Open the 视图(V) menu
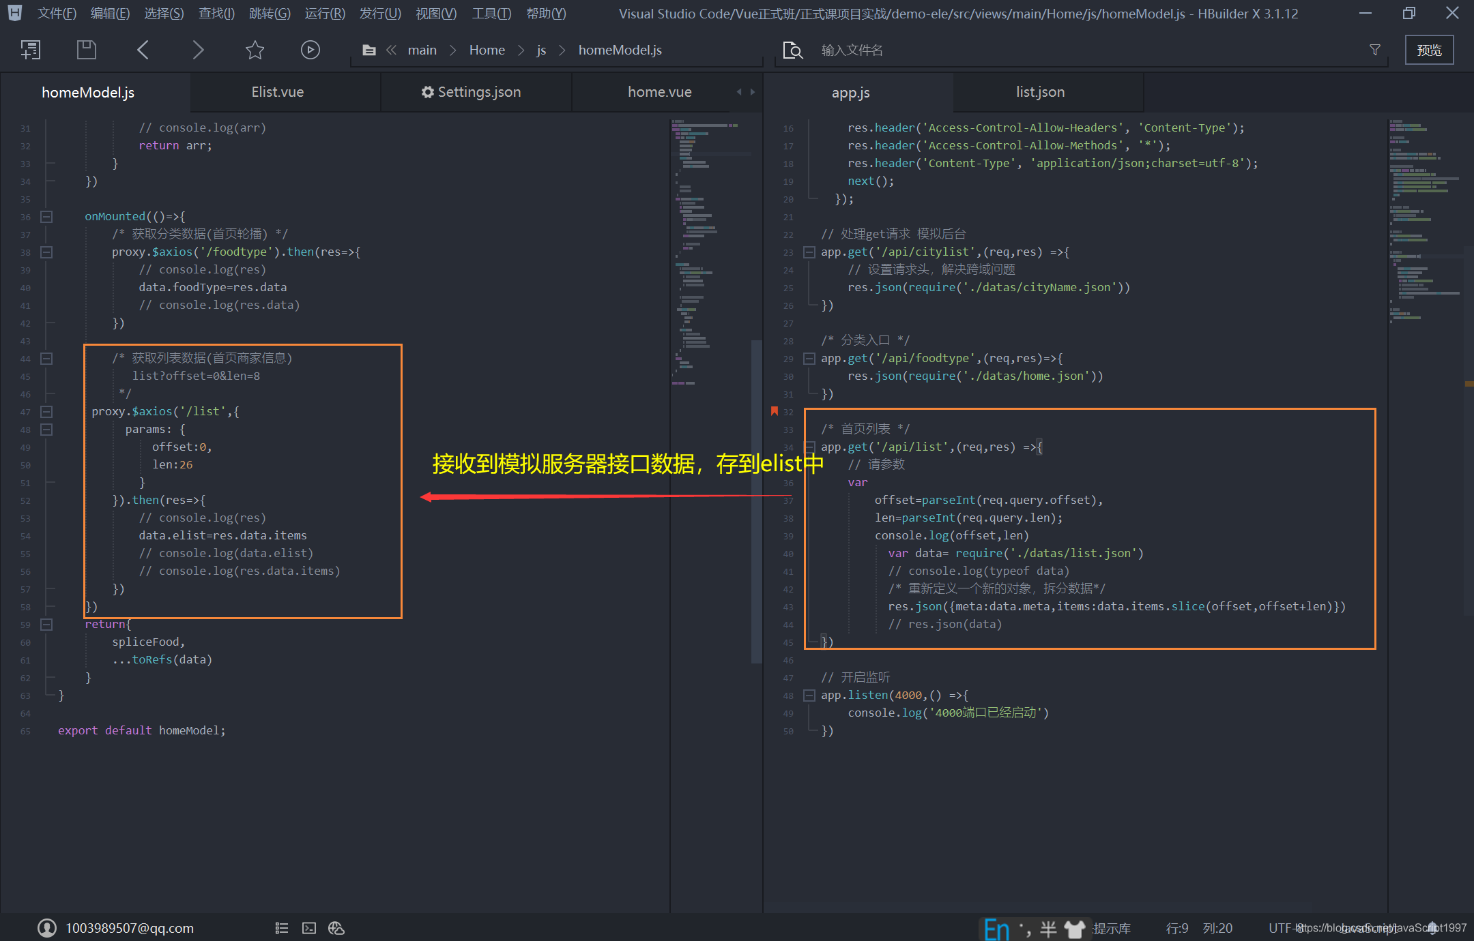 (436, 14)
